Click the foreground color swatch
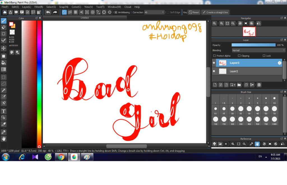 [x=11, y=24]
